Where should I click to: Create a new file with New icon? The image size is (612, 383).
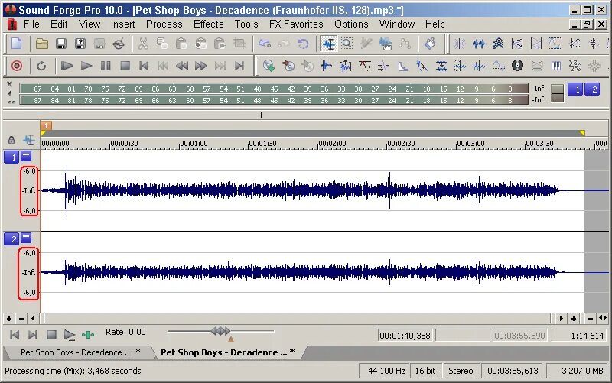(16, 44)
